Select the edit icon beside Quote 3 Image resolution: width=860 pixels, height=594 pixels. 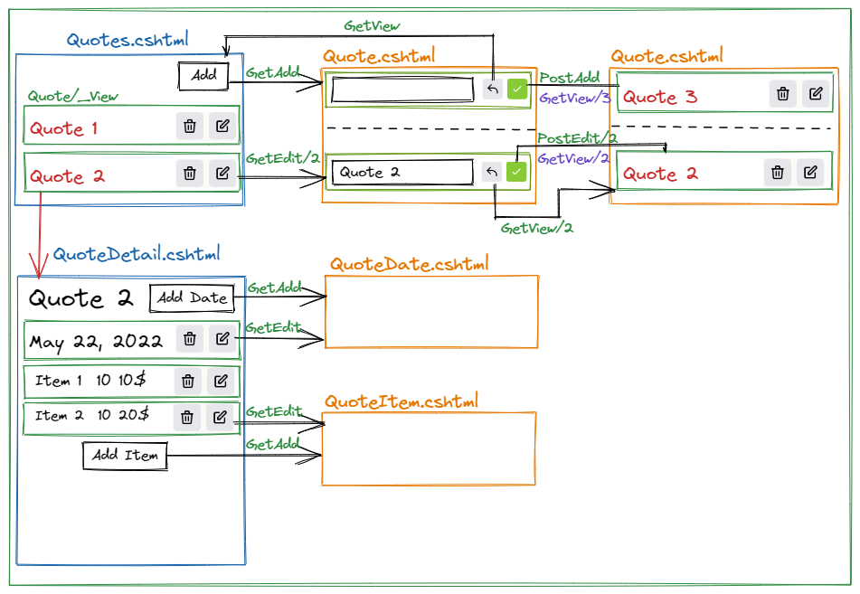[817, 93]
